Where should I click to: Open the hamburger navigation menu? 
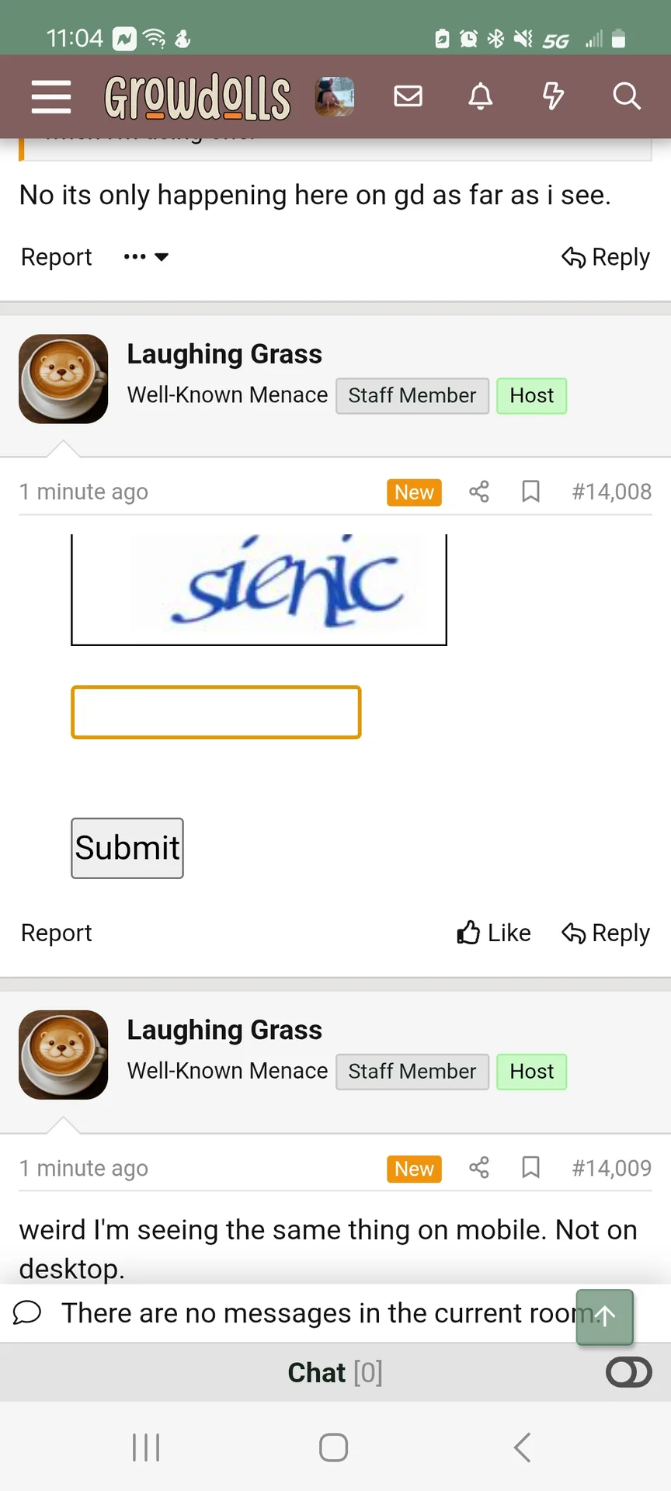(x=51, y=97)
